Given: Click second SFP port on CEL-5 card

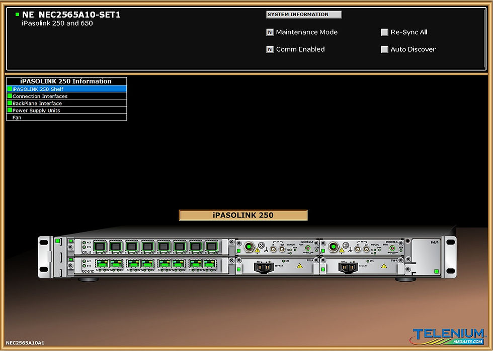Looking at the screenshot, I should (x=115, y=246).
